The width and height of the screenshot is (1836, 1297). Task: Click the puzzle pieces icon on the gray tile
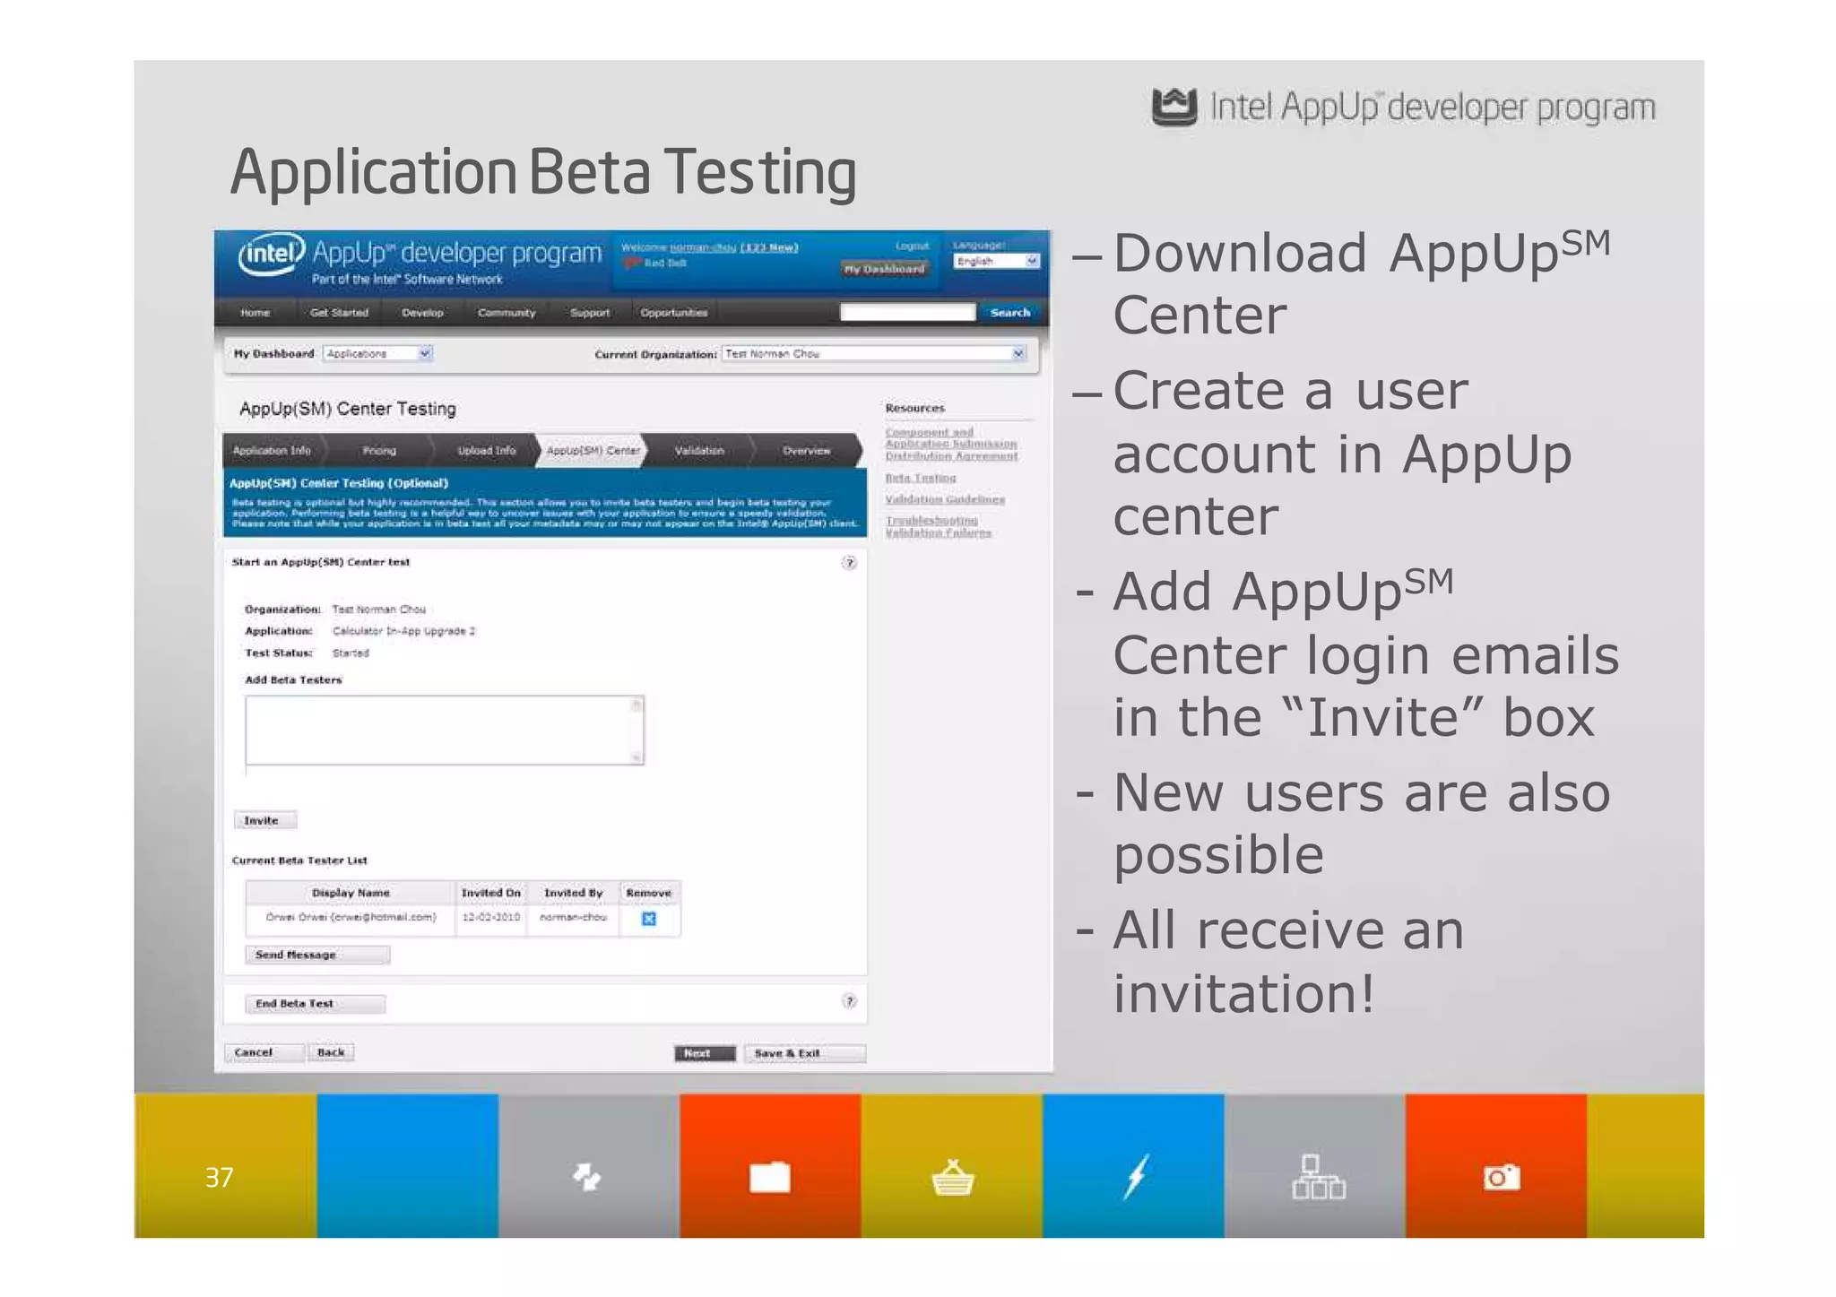tap(587, 1177)
